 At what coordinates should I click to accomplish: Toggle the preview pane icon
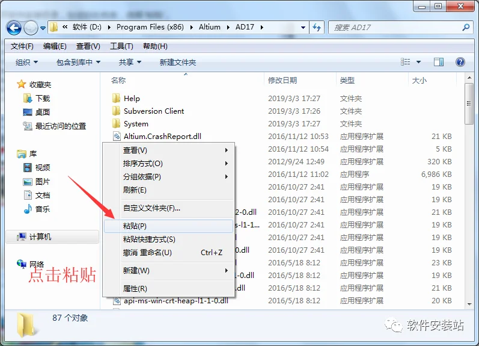click(439, 62)
